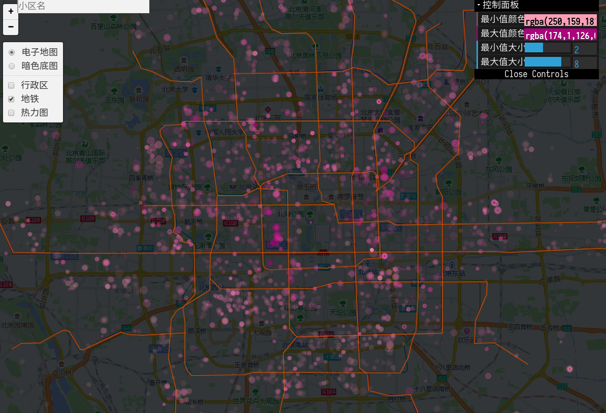
Task: Select the 暗色底图 basemap radio button
Action: 12,66
